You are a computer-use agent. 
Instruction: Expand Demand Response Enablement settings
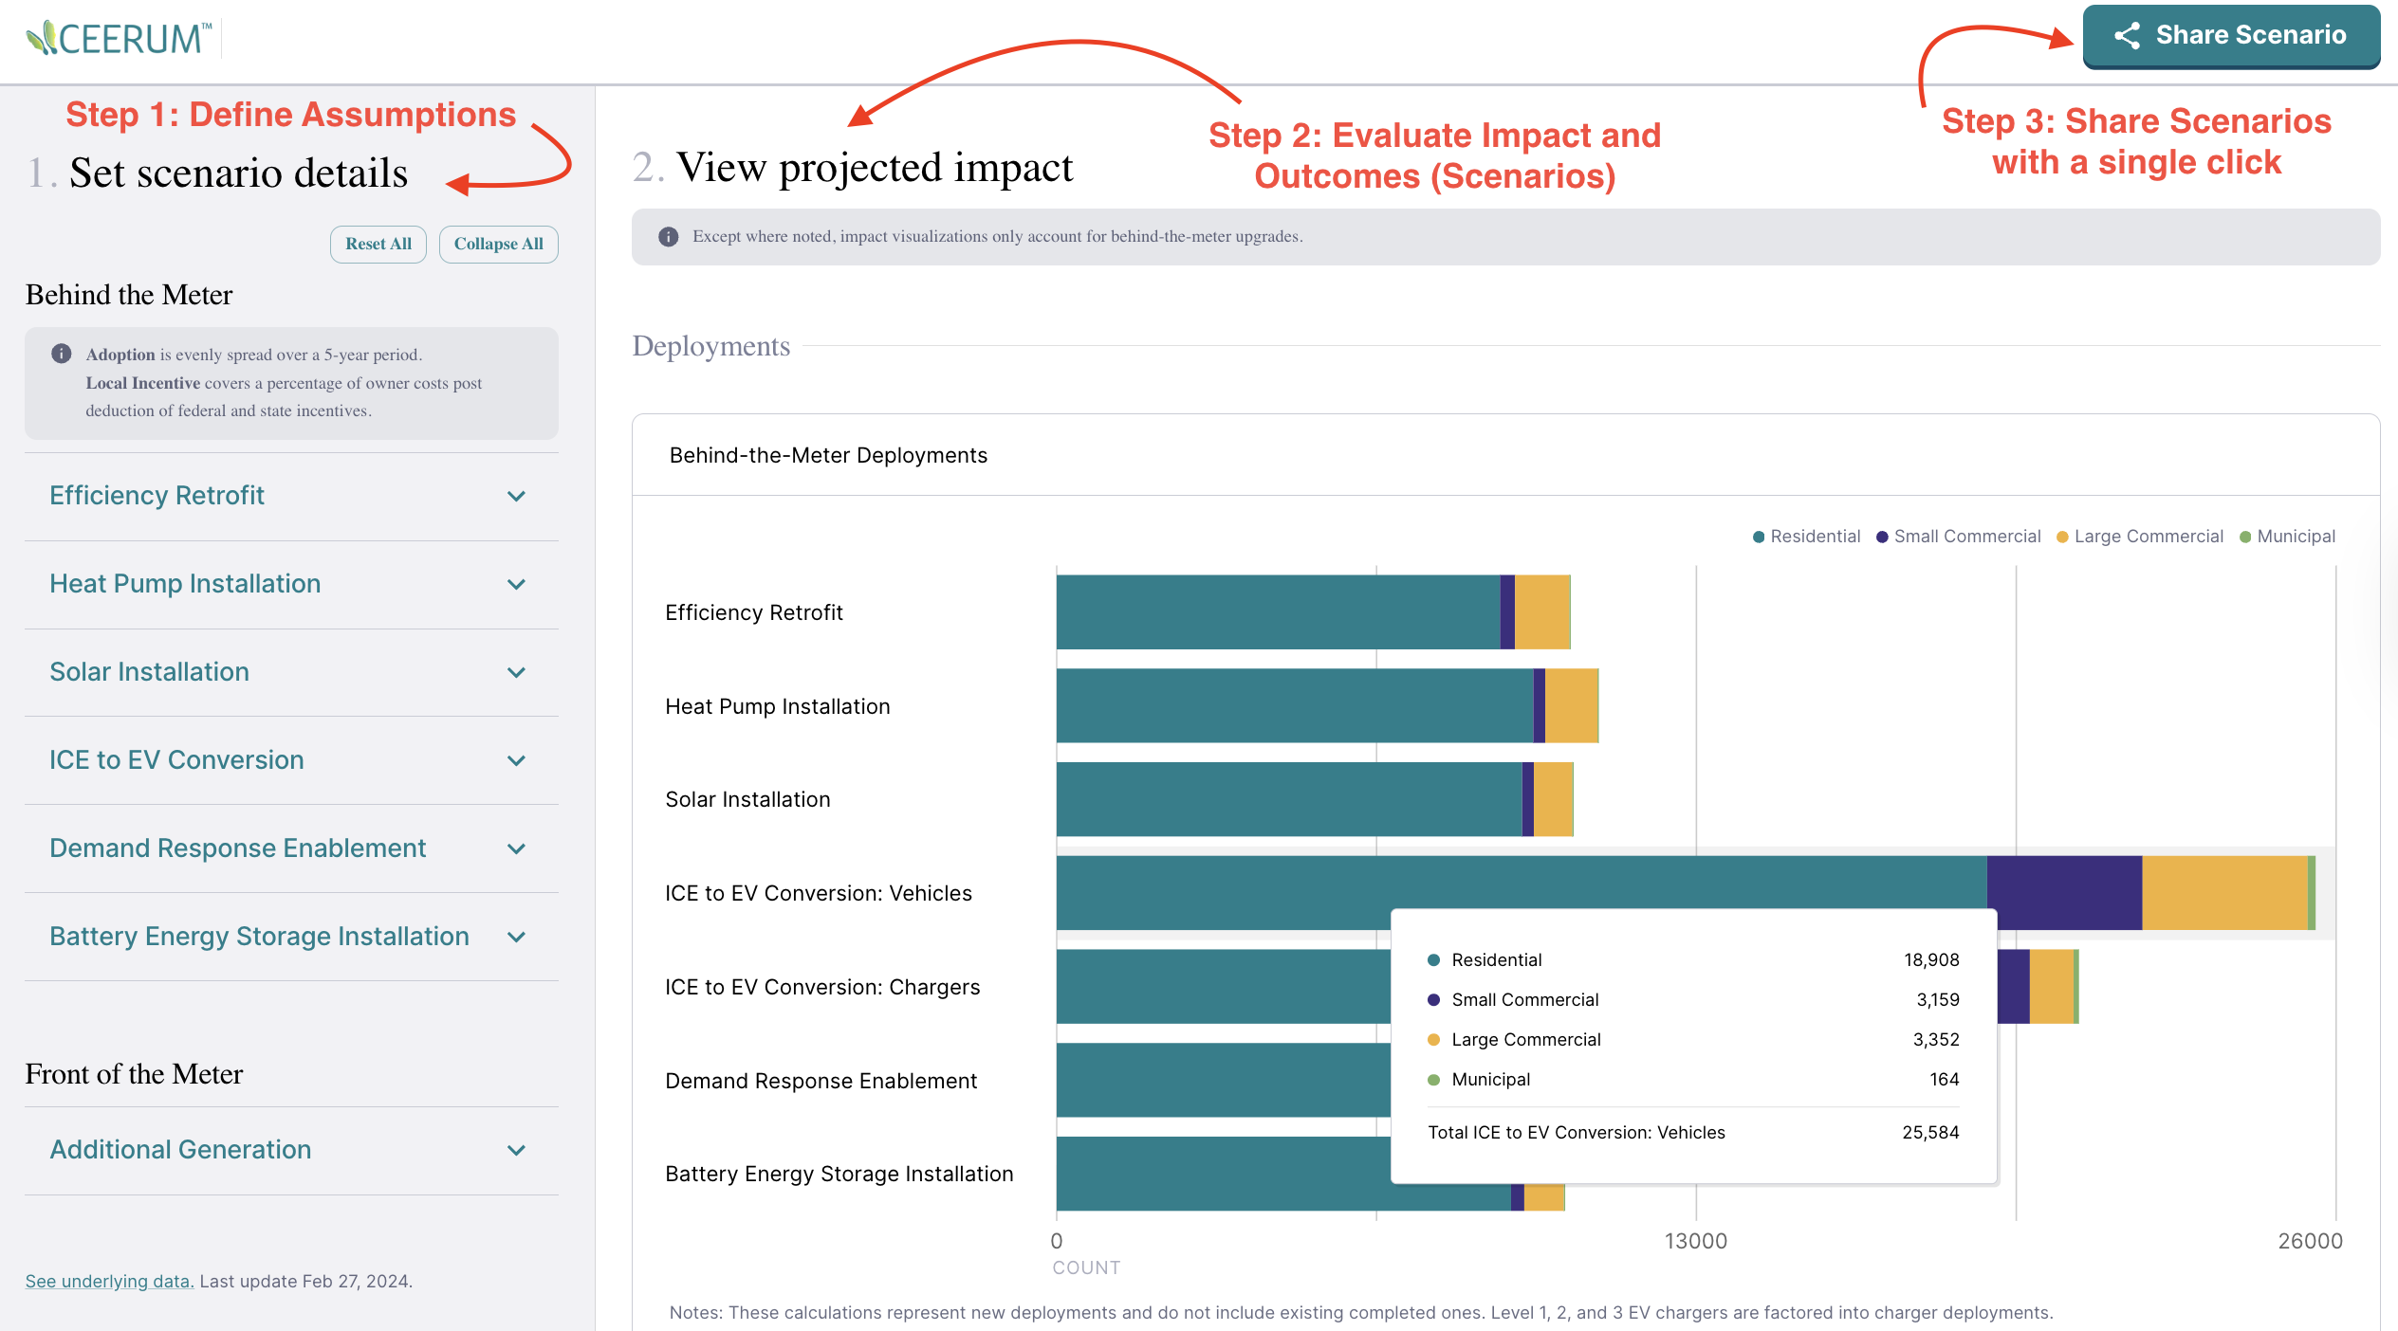point(516,848)
